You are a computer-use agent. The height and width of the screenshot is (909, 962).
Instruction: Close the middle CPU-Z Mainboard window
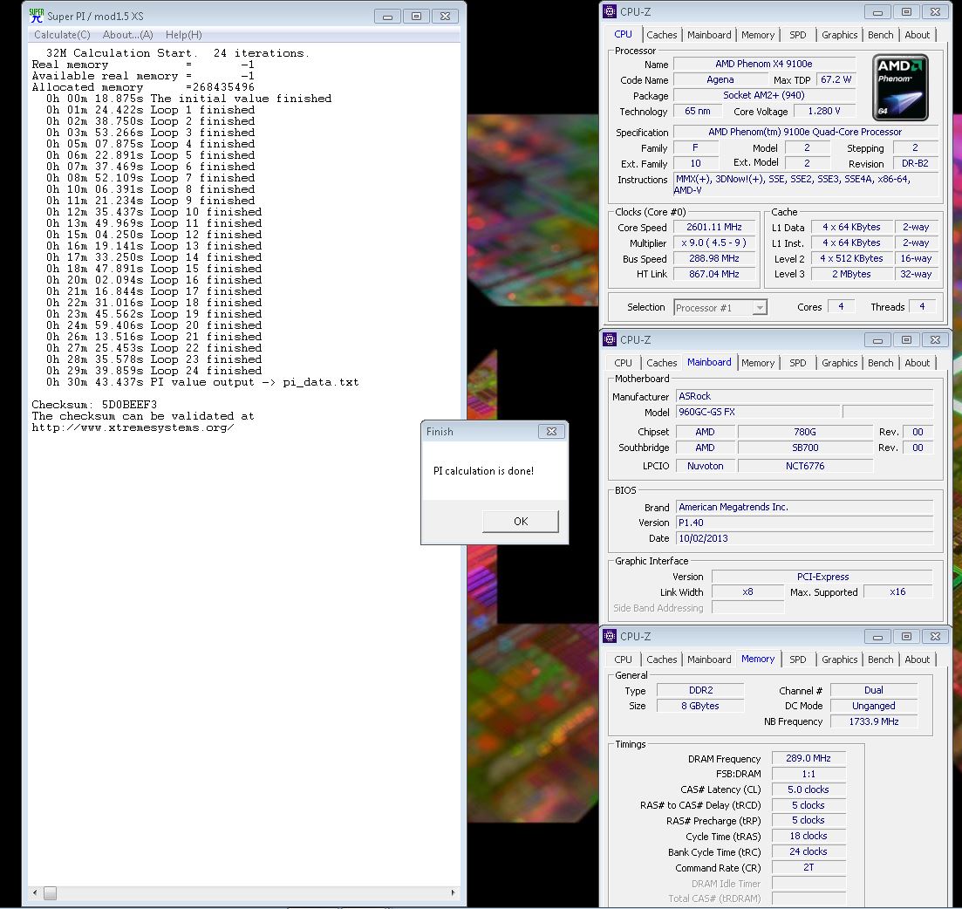click(x=934, y=339)
